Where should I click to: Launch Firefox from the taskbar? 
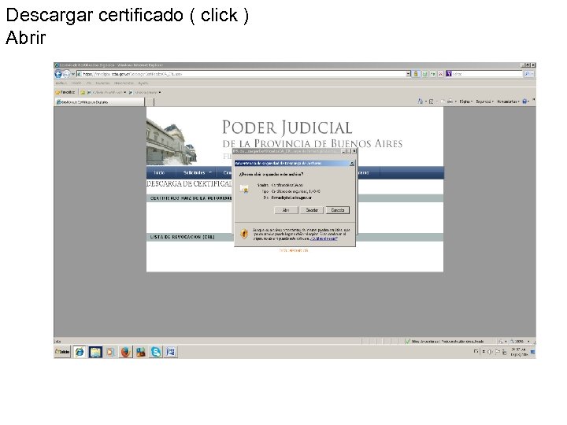click(125, 352)
